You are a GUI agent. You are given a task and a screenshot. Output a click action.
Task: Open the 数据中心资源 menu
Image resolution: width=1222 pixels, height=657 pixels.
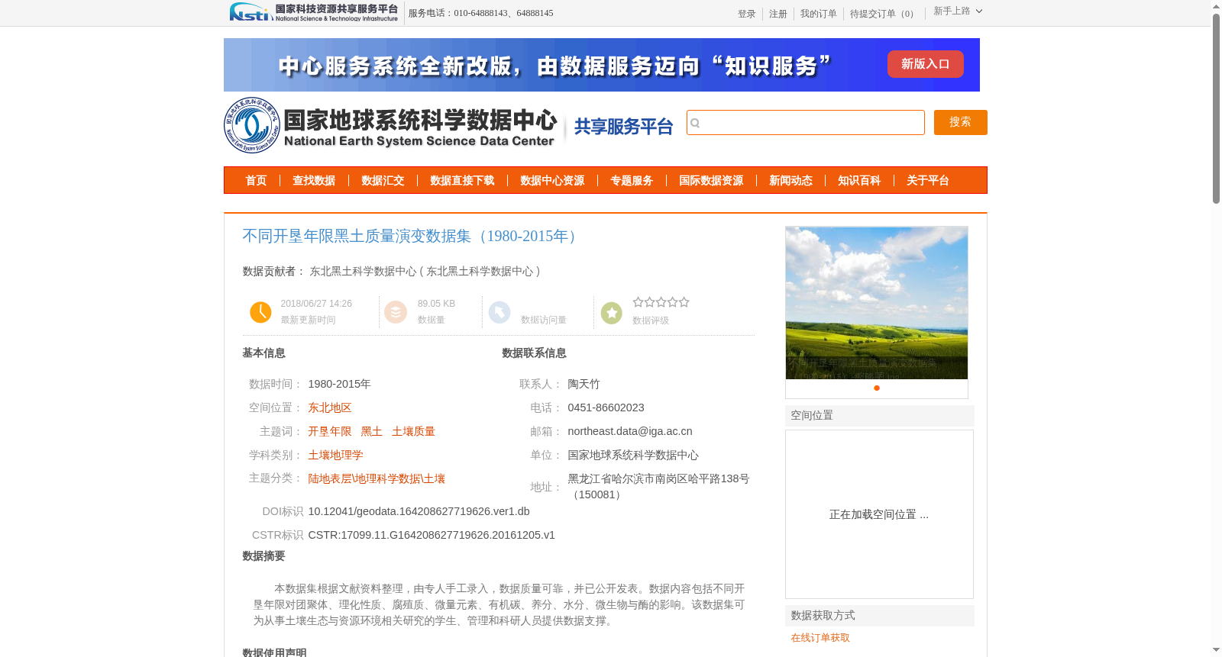(552, 181)
